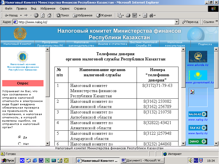Viewport: 219px width, 164px height.
Task: Open the Журнал history toolbar button
Action: click(x=104, y=15)
